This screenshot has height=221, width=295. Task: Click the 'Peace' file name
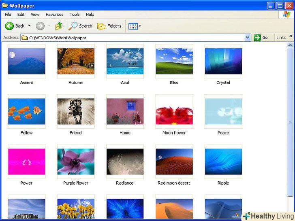[223, 133]
